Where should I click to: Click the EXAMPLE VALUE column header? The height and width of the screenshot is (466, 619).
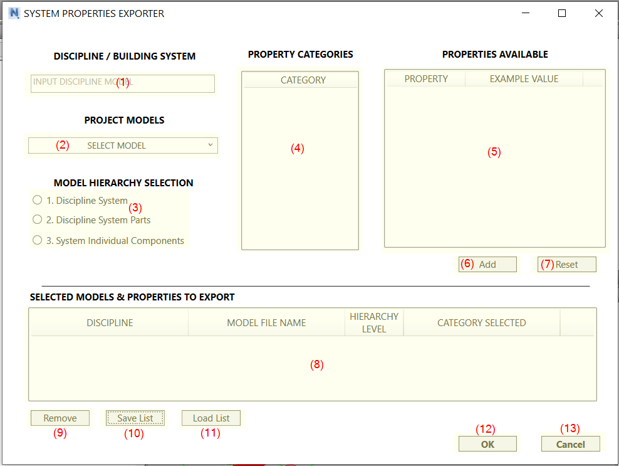tap(524, 78)
